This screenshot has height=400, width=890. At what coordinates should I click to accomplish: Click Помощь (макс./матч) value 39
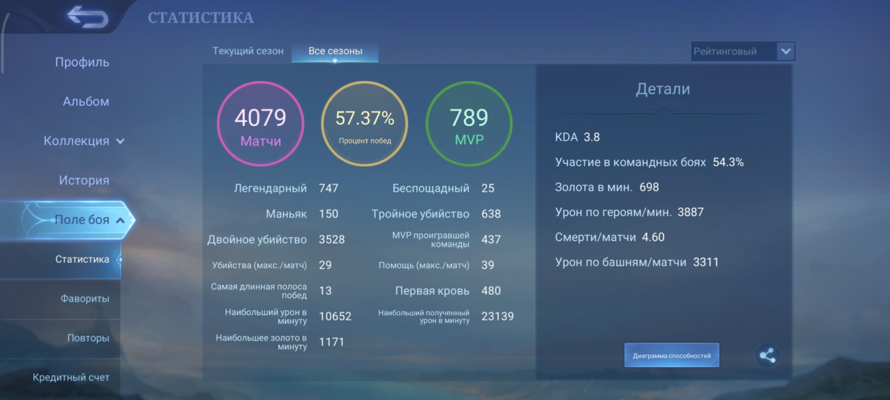[488, 265]
